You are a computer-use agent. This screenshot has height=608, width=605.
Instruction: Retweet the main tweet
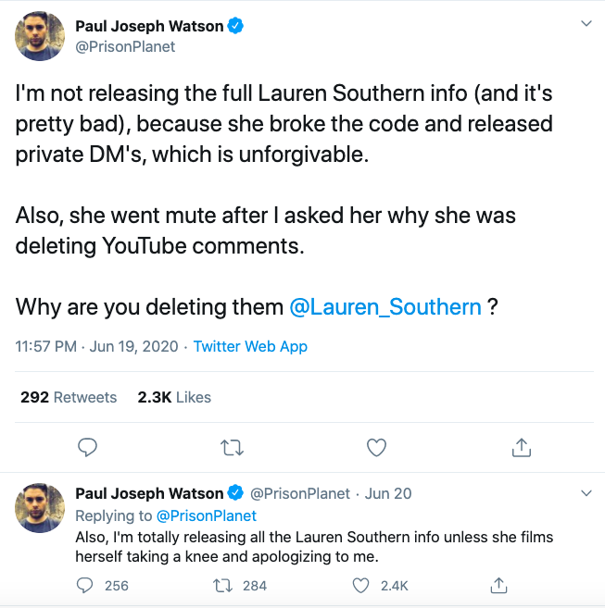coord(233,448)
